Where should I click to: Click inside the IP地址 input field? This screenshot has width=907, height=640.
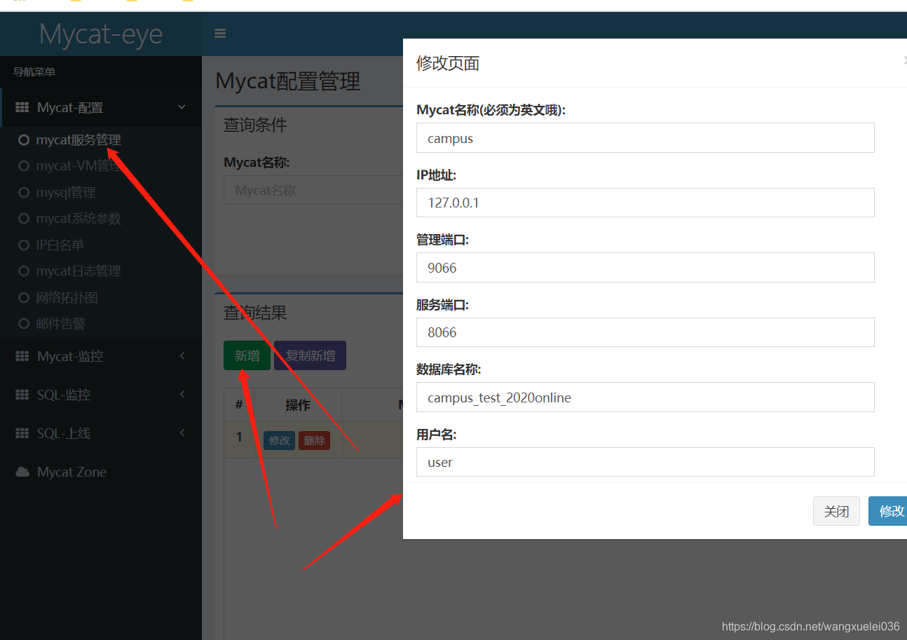coord(645,203)
